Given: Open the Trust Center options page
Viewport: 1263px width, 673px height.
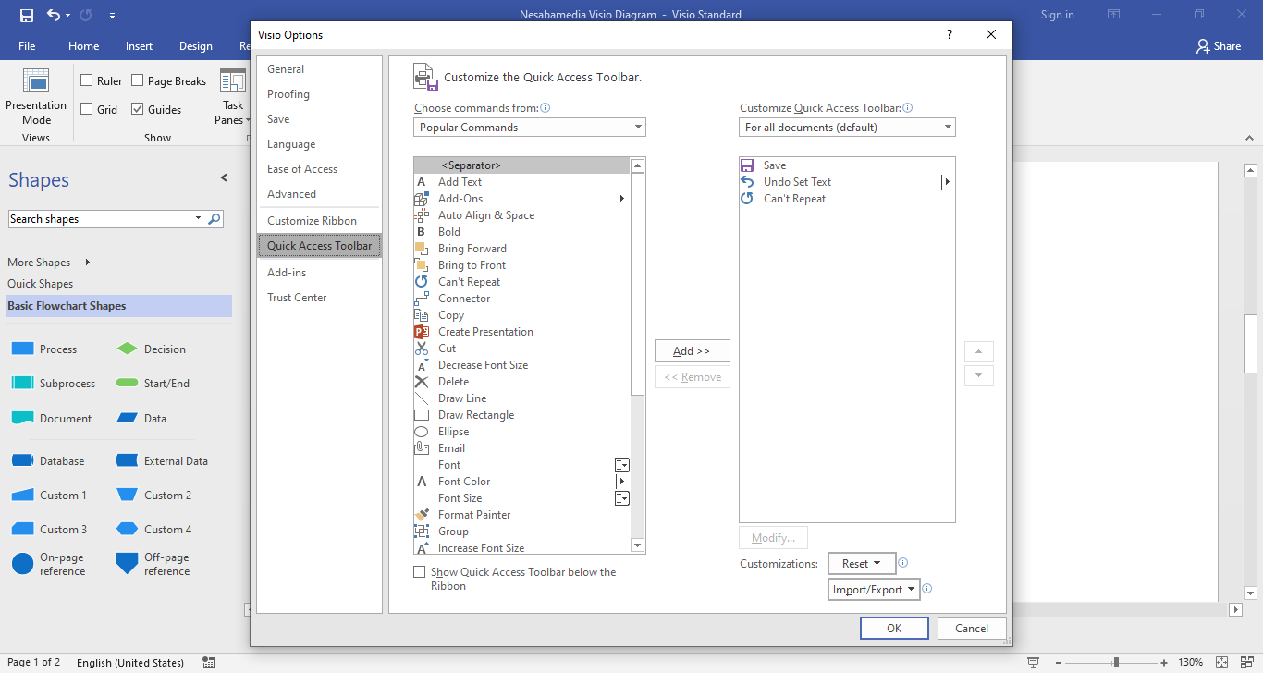Looking at the screenshot, I should [x=297, y=298].
